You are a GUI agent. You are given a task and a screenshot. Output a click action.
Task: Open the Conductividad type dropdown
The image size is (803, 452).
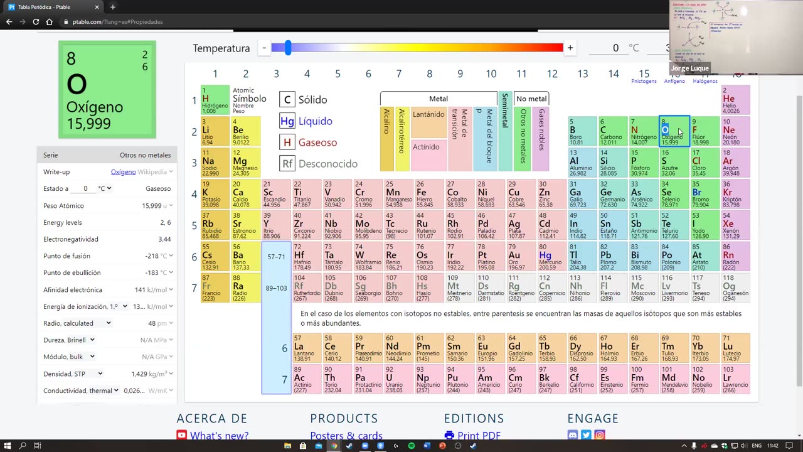point(104,391)
